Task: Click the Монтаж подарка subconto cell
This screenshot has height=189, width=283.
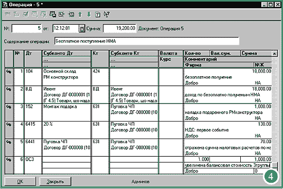Action: 66,107
